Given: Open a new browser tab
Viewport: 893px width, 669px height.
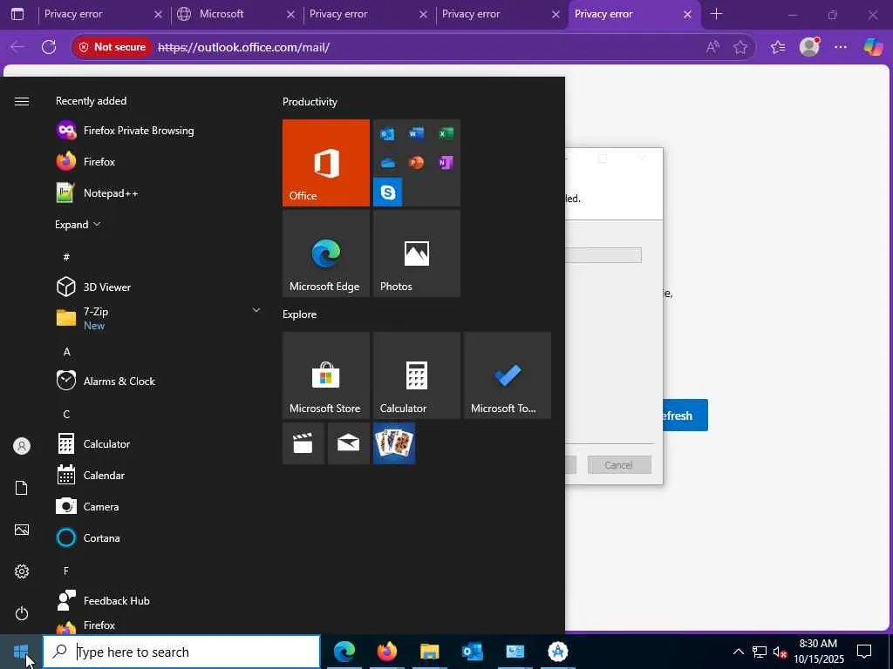Looking at the screenshot, I should click(717, 14).
